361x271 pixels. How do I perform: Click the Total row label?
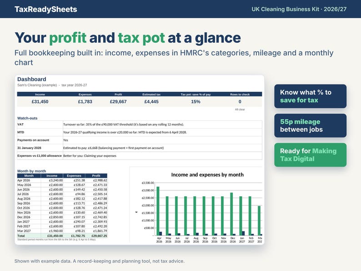[21, 236]
